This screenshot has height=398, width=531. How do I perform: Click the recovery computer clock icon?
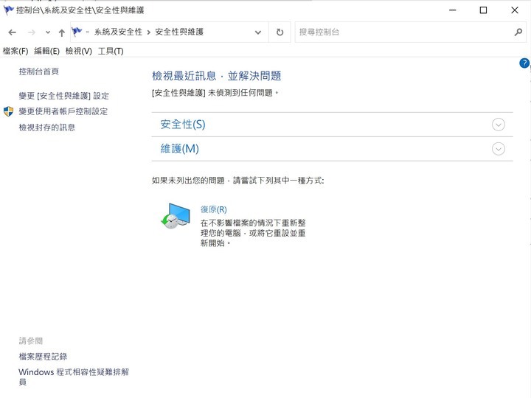pos(176,216)
